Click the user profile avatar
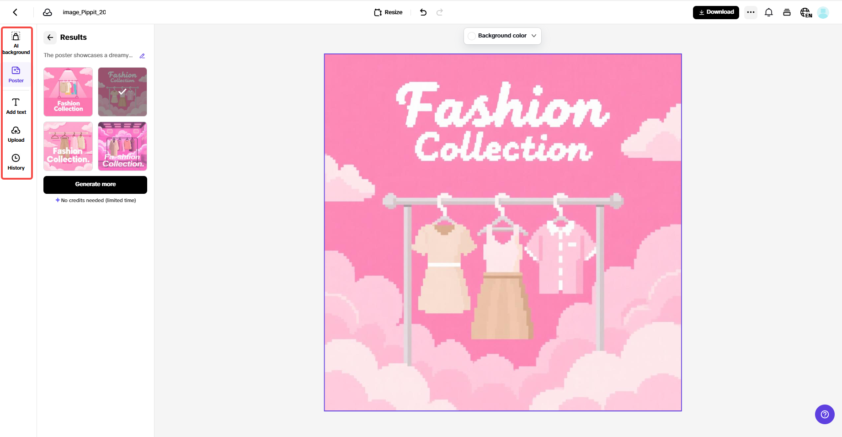Image resolution: width=842 pixels, height=437 pixels. 823,12
